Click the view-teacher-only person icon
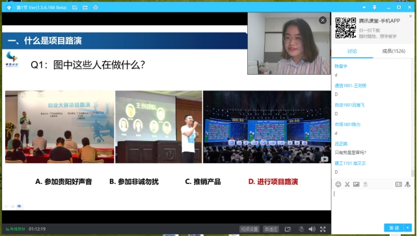This screenshot has width=417, height=236. (407, 184)
